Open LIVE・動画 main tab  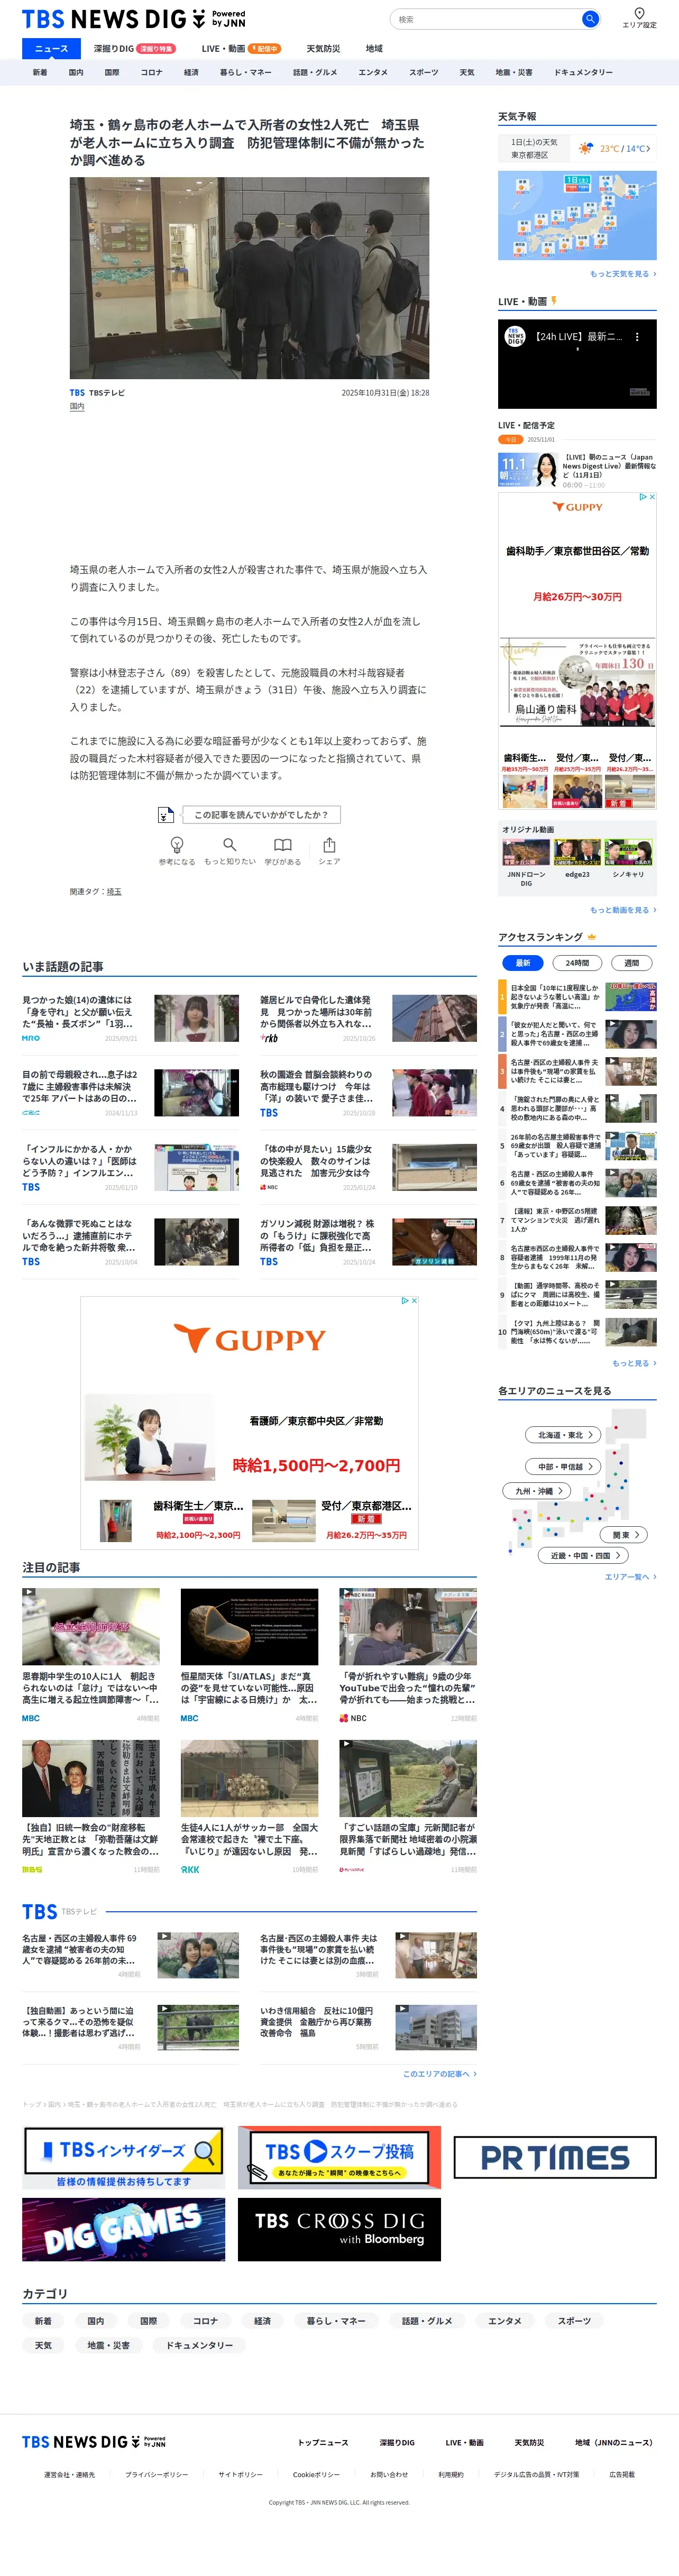click(x=240, y=48)
